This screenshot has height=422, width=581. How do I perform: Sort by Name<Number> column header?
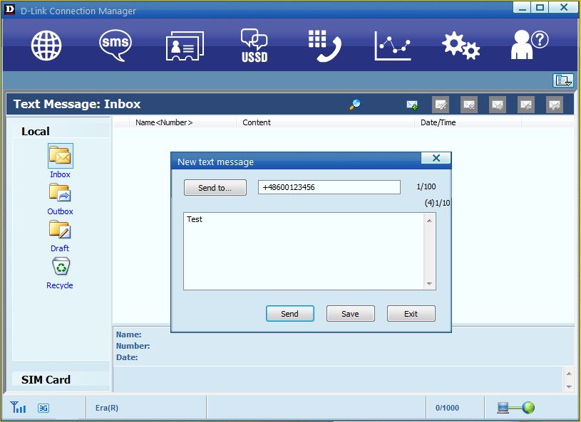[x=182, y=122]
